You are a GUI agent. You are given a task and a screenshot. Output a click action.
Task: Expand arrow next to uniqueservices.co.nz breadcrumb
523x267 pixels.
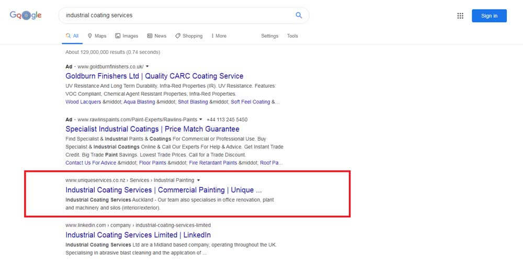198,180
